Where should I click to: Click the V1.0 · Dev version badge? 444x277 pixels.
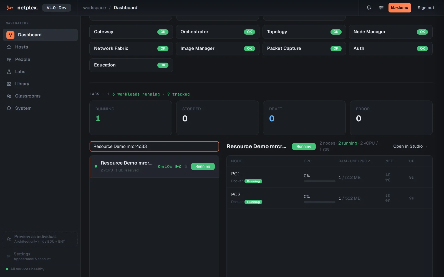[x=57, y=8]
